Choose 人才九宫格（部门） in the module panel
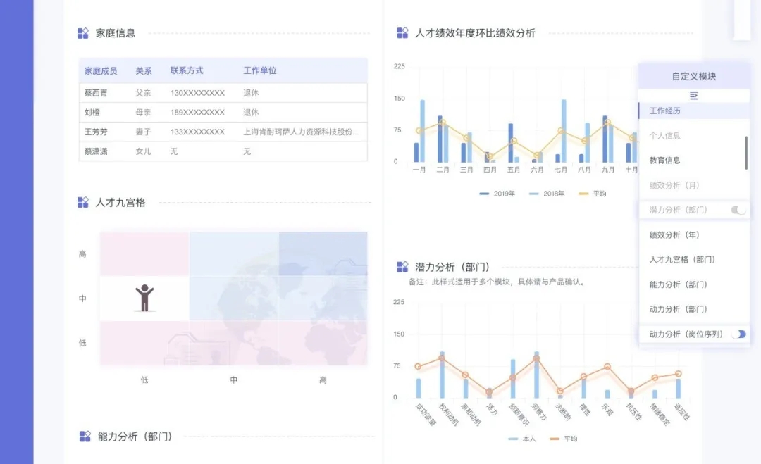Screen dimensions: 761x464 pos(682,260)
